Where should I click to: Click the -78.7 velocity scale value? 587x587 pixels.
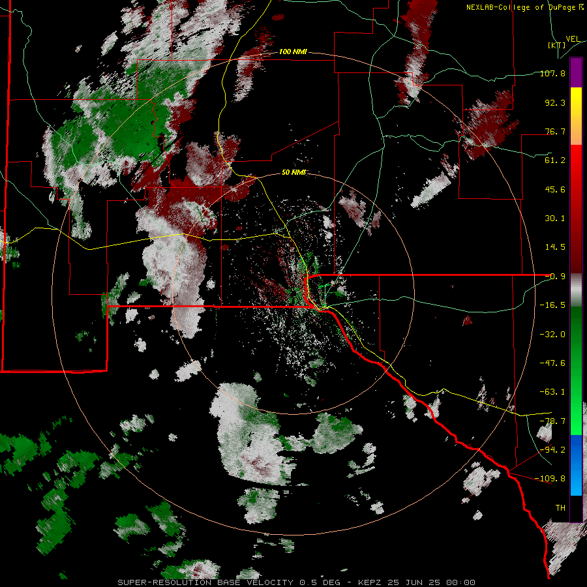coord(552,421)
